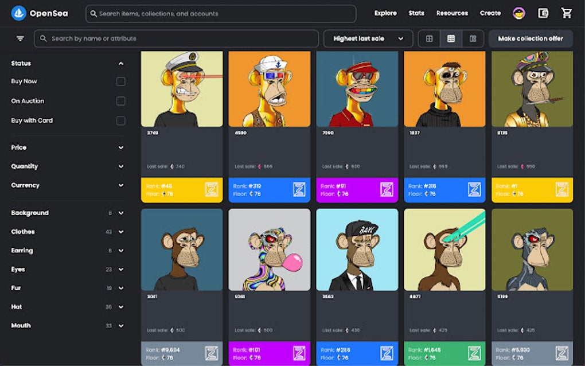Select the list view layout icon
The width and height of the screenshot is (585, 366).
(x=473, y=38)
